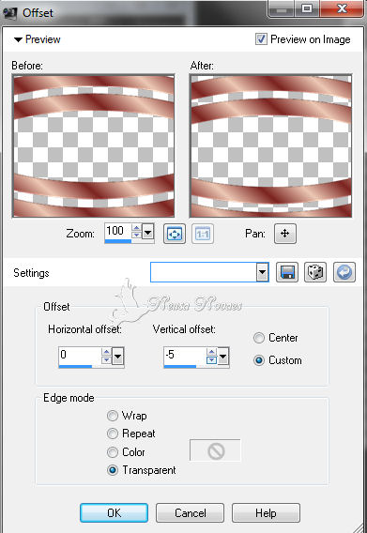Choose the Wrap edge mode
Screen dimensions: 367x533
click(x=113, y=416)
